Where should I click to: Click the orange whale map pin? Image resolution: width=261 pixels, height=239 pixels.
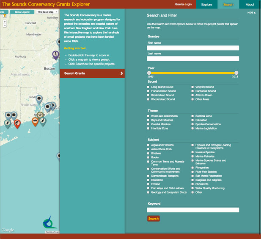35,121
